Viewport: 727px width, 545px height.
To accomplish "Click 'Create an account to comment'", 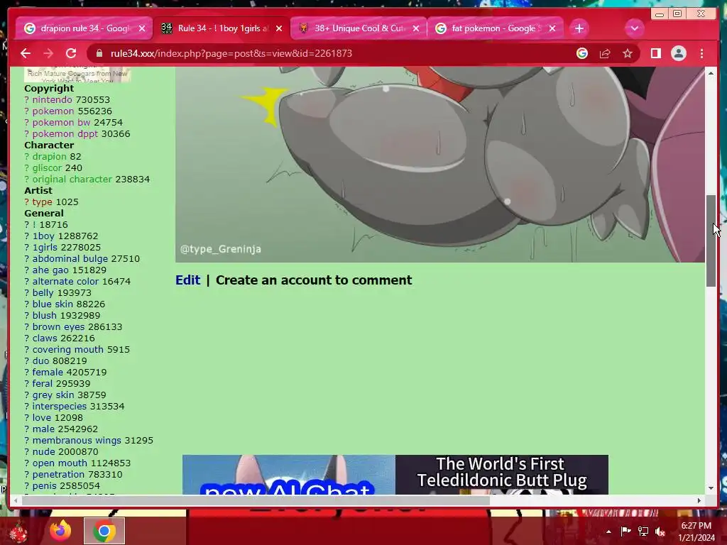I will coord(314,280).
